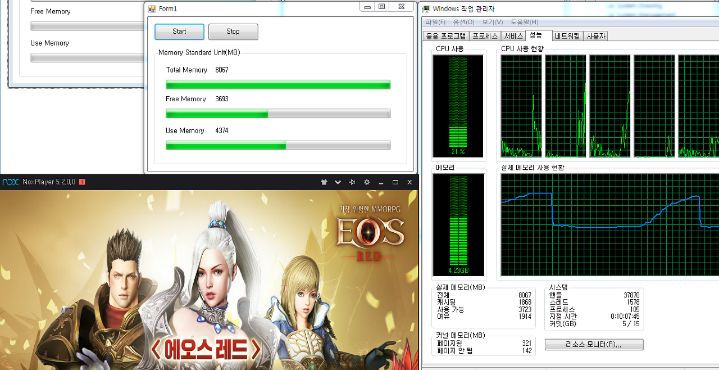Screen dimensions: 719x370
Task: Click the Start button in Form1
Action: [179, 31]
